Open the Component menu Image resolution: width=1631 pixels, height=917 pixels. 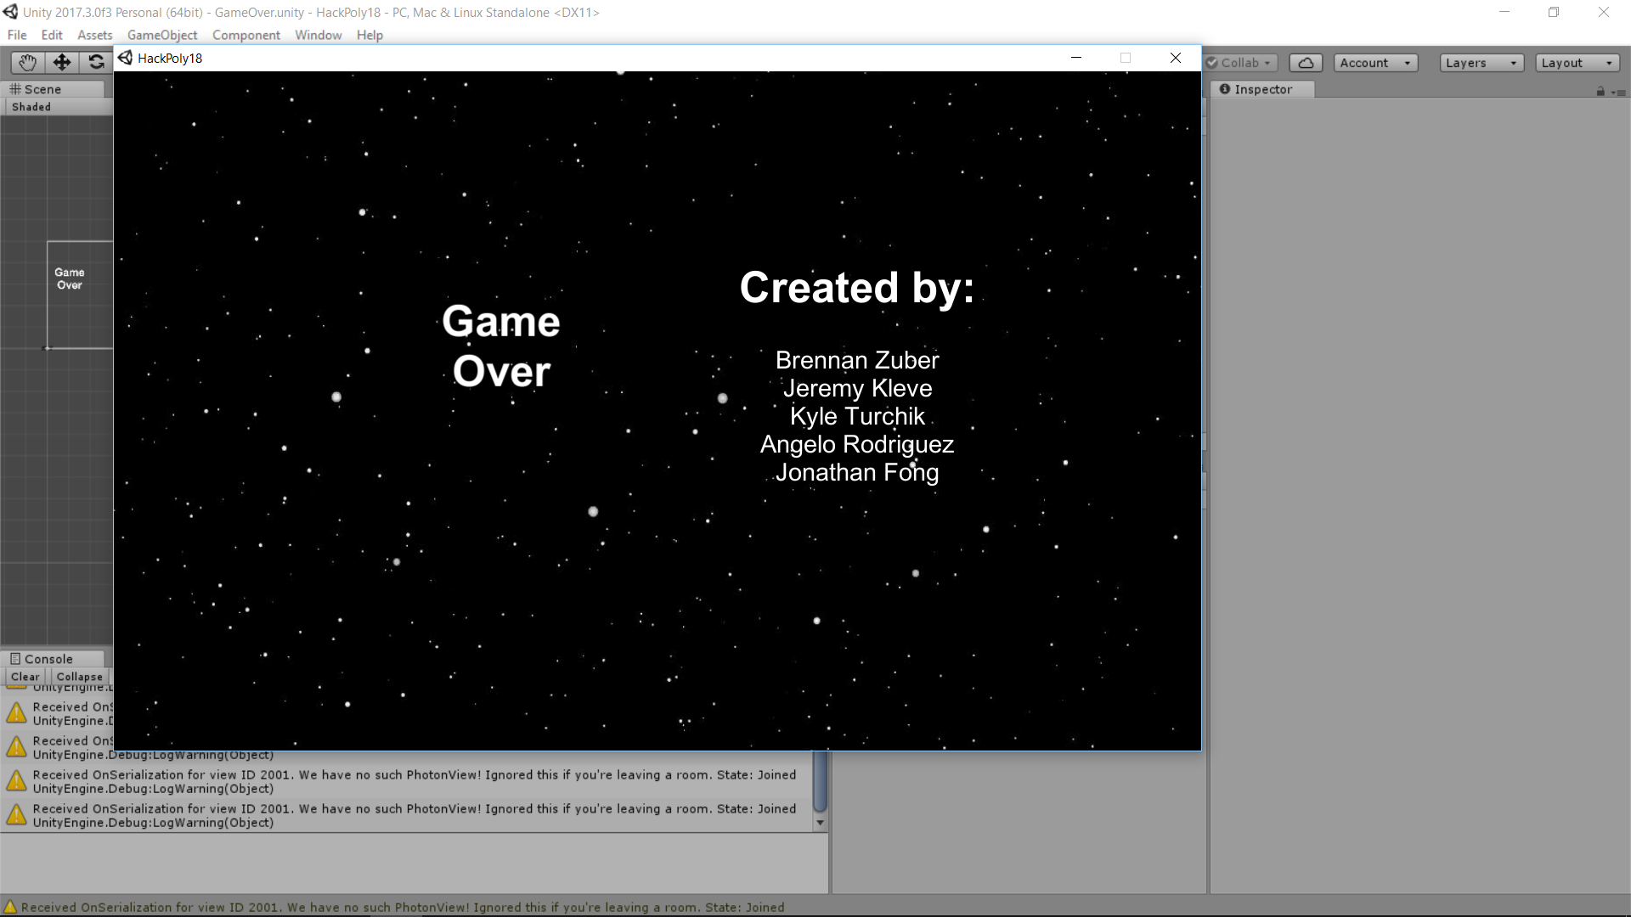245,35
